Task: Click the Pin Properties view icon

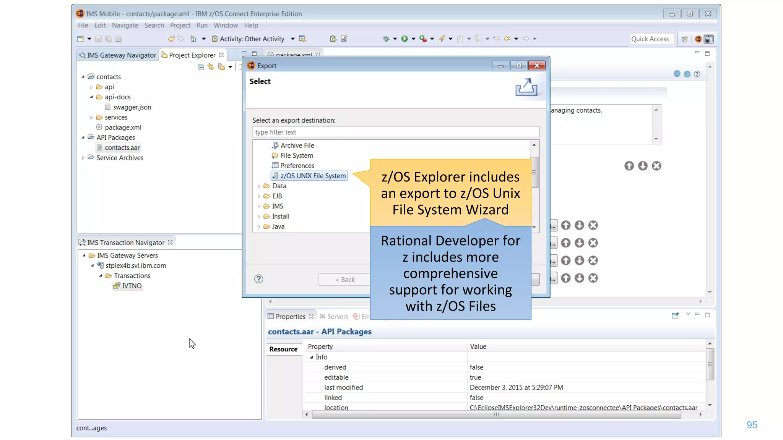Action: coord(675,315)
